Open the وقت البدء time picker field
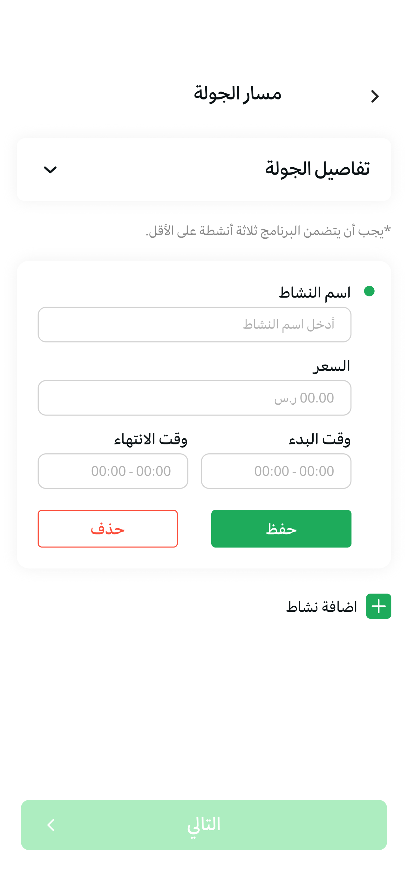 (x=276, y=471)
